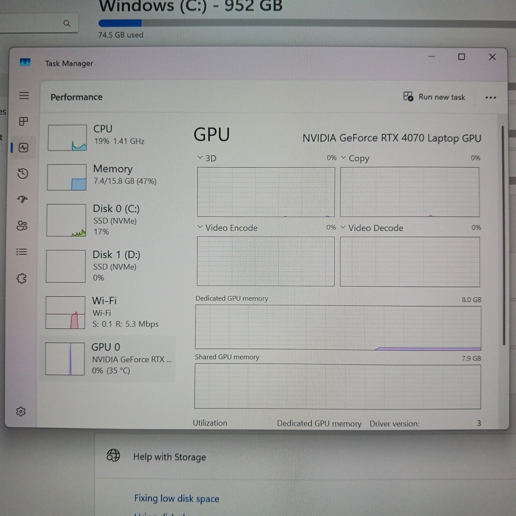Expand the 3D engine graph dropdown

200,158
